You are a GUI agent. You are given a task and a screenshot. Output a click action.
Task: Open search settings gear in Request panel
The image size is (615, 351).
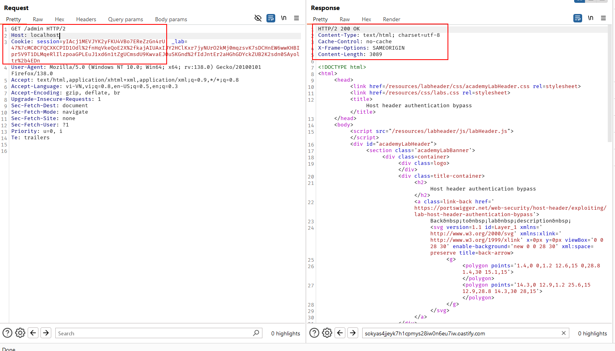click(x=20, y=333)
